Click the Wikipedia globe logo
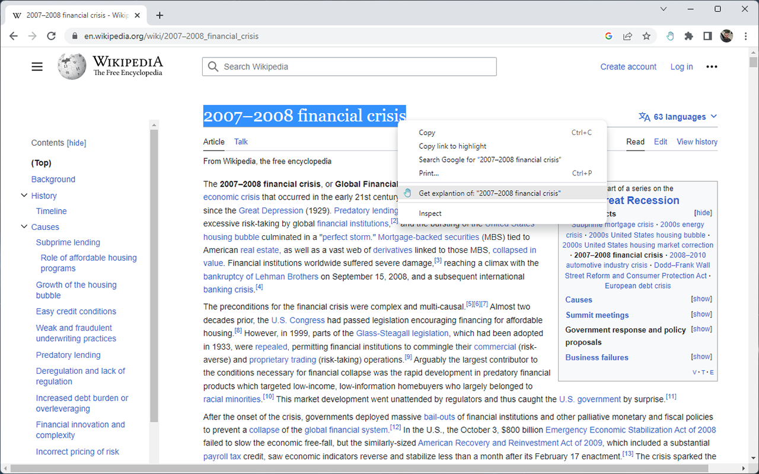 pos(71,66)
